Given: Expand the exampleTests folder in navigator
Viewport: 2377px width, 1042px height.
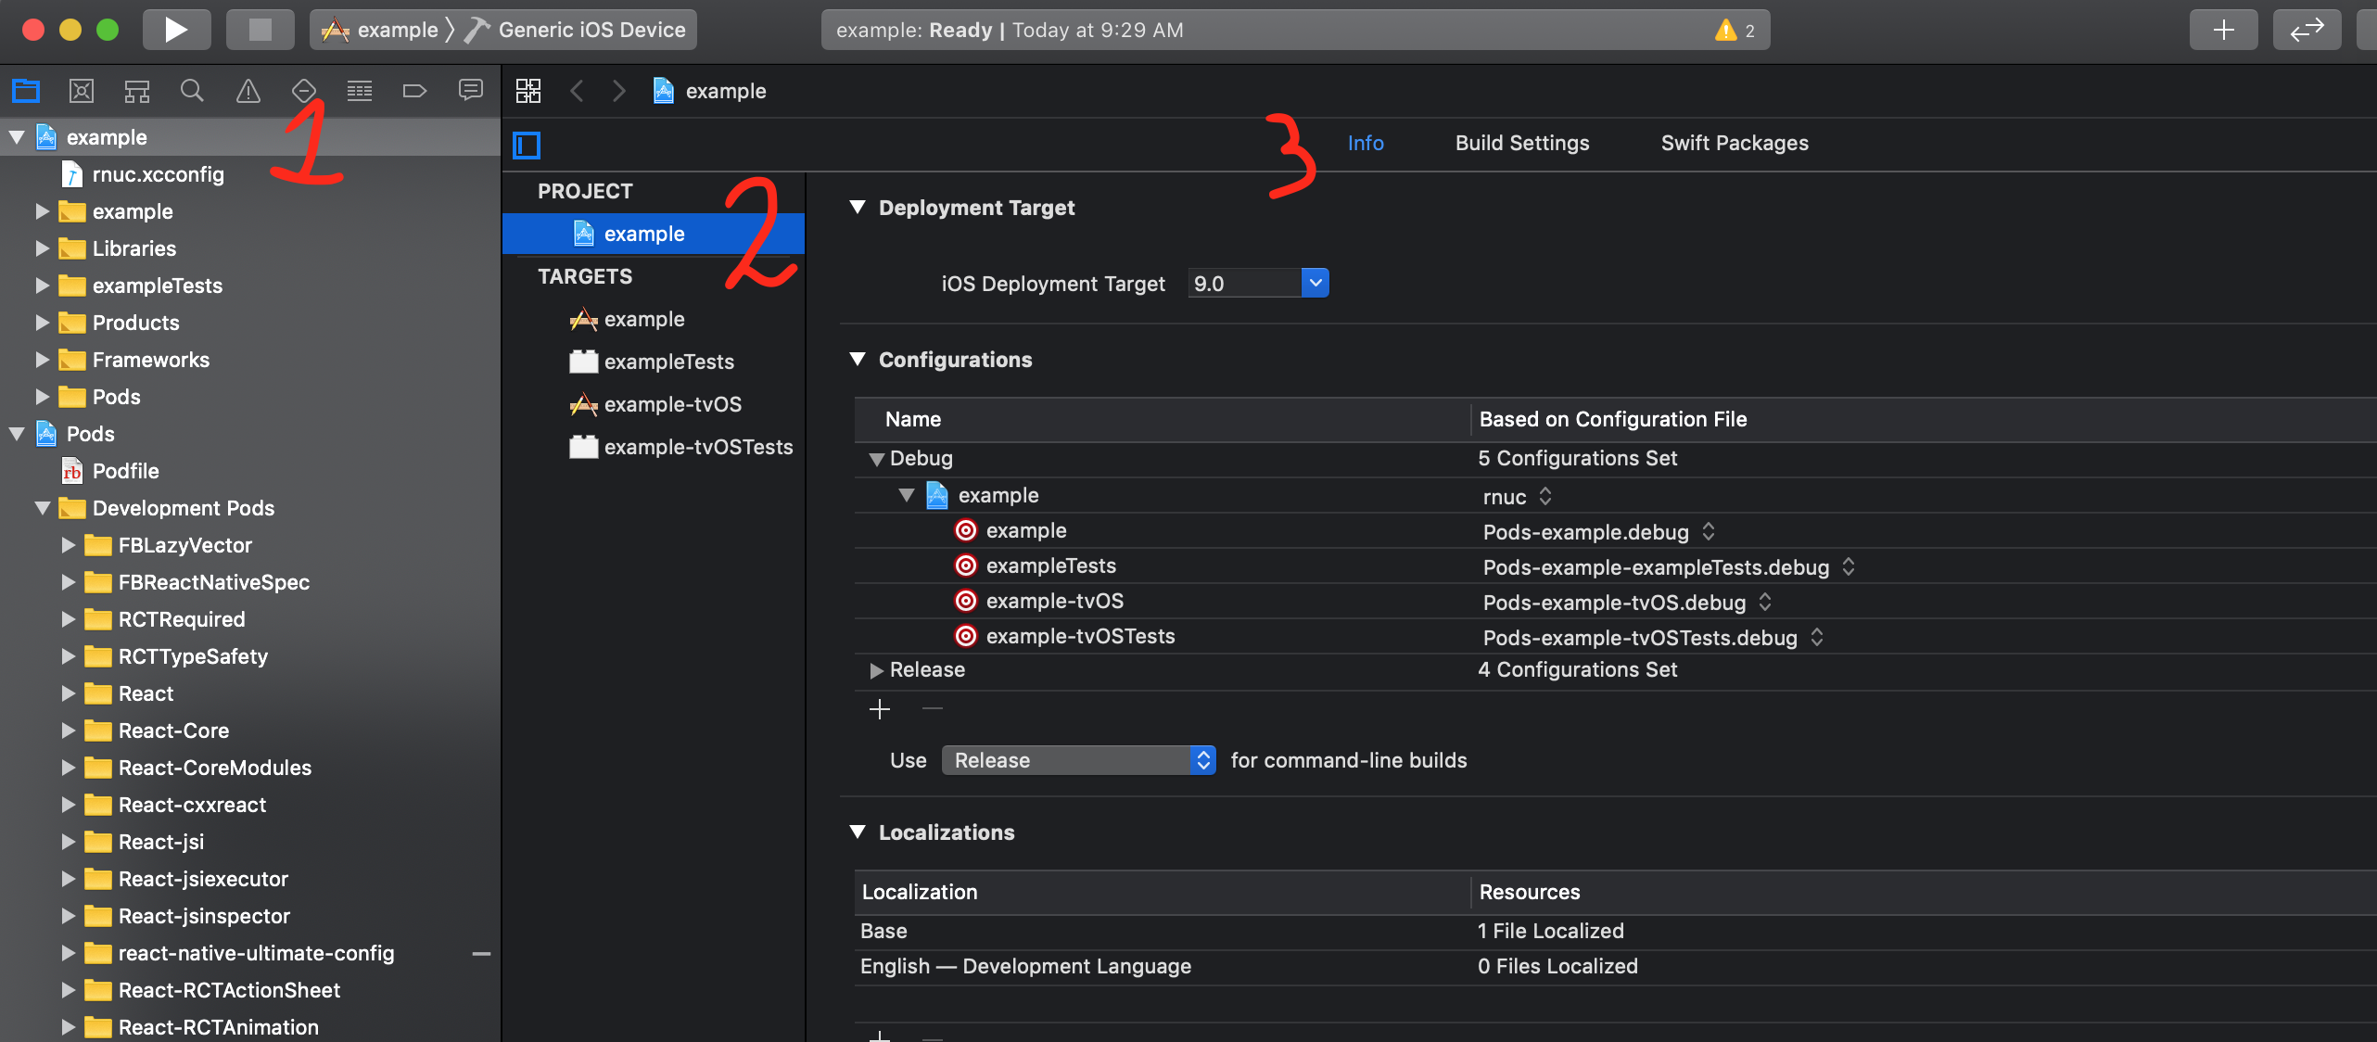Looking at the screenshot, I should click(x=42, y=286).
